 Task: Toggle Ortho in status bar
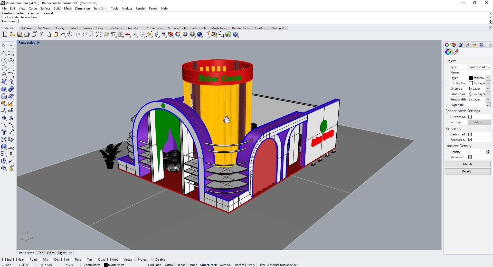click(x=169, y=265)
